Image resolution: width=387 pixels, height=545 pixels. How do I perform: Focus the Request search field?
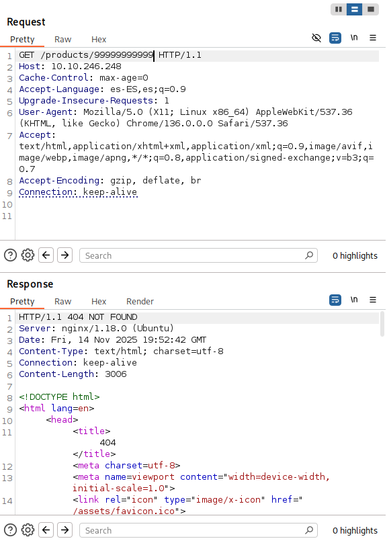(x=198, y=255)
